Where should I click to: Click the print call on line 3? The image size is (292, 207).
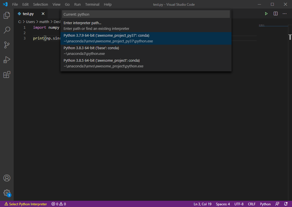pyautogui.click(x=38, y=38)
